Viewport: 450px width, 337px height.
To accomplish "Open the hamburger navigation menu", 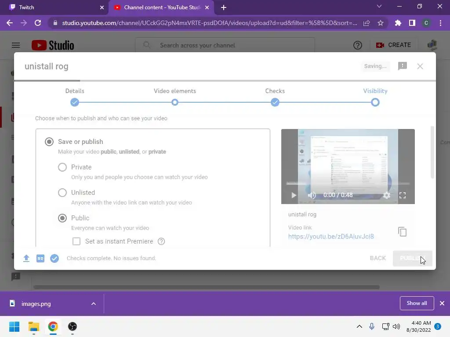I will click(16, 45).
